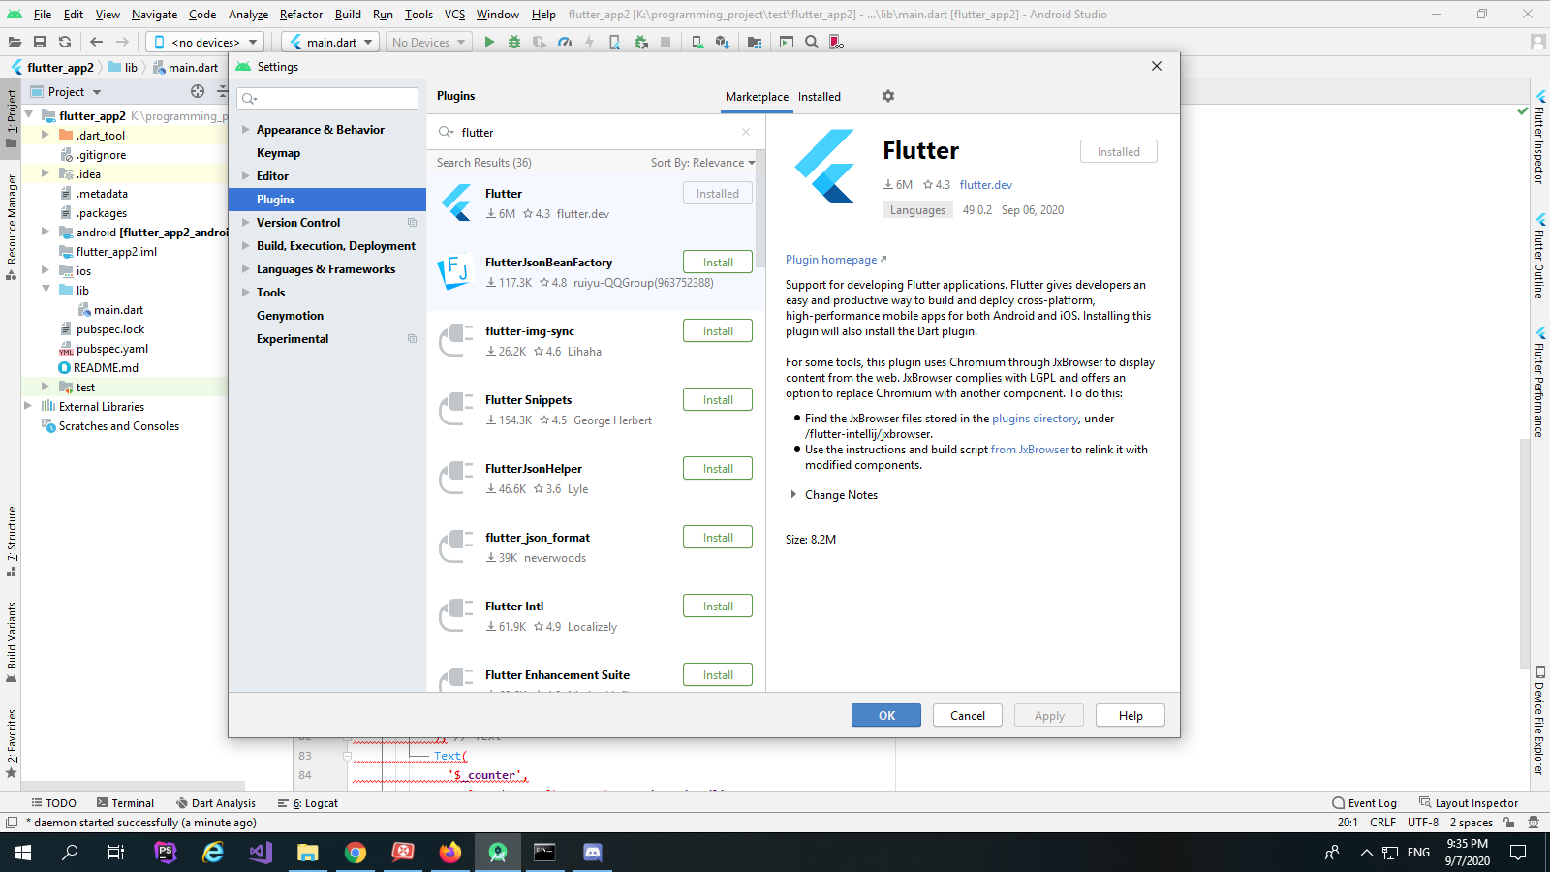
Task: Open the Refactor menu
Action: 300,15
